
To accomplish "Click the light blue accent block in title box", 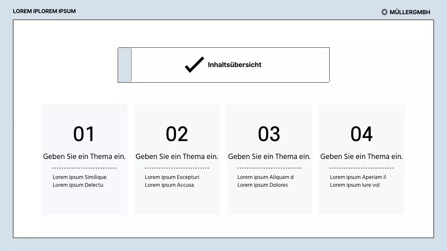I will pos(125,65).
